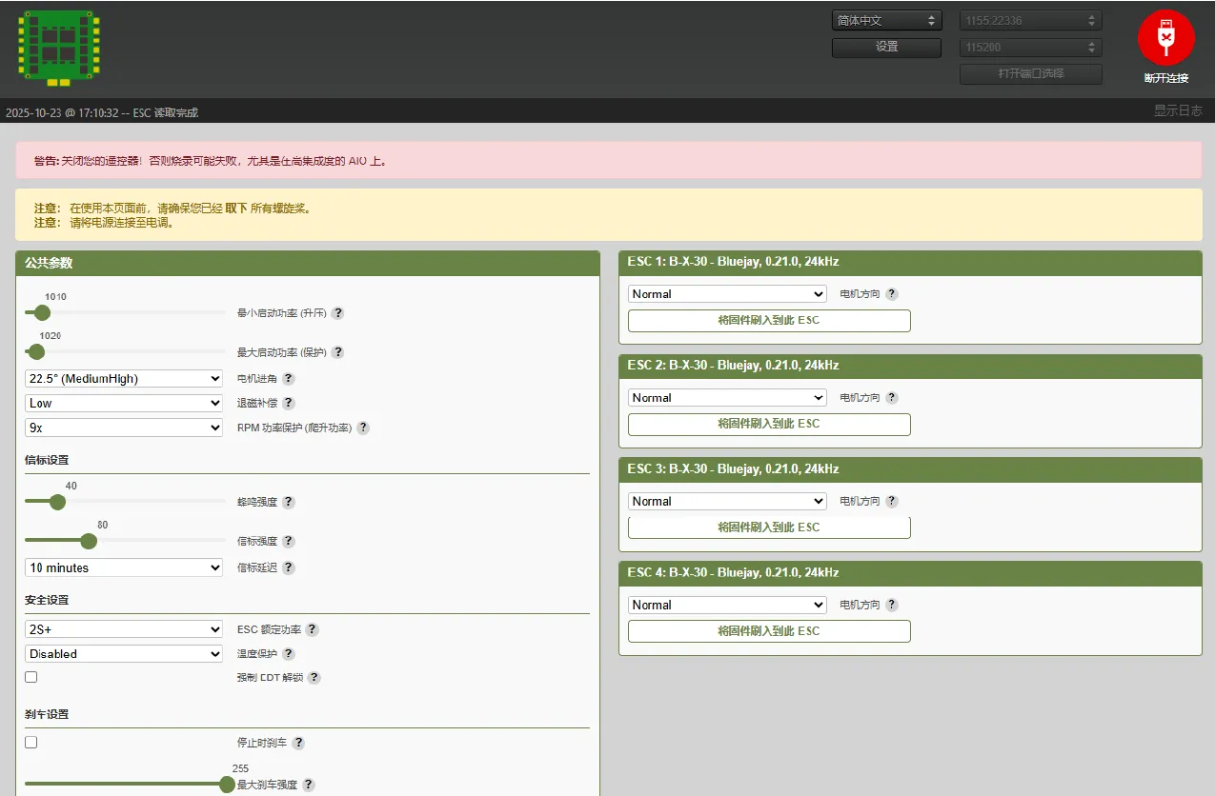Open help for ESC 额定功率 setting
This screenshot has width=1215, height=796.
click(314, 628)
